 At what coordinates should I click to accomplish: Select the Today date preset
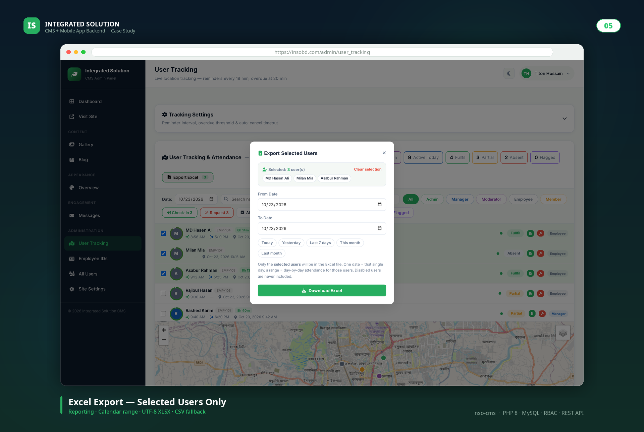click(x=267, y=243)
